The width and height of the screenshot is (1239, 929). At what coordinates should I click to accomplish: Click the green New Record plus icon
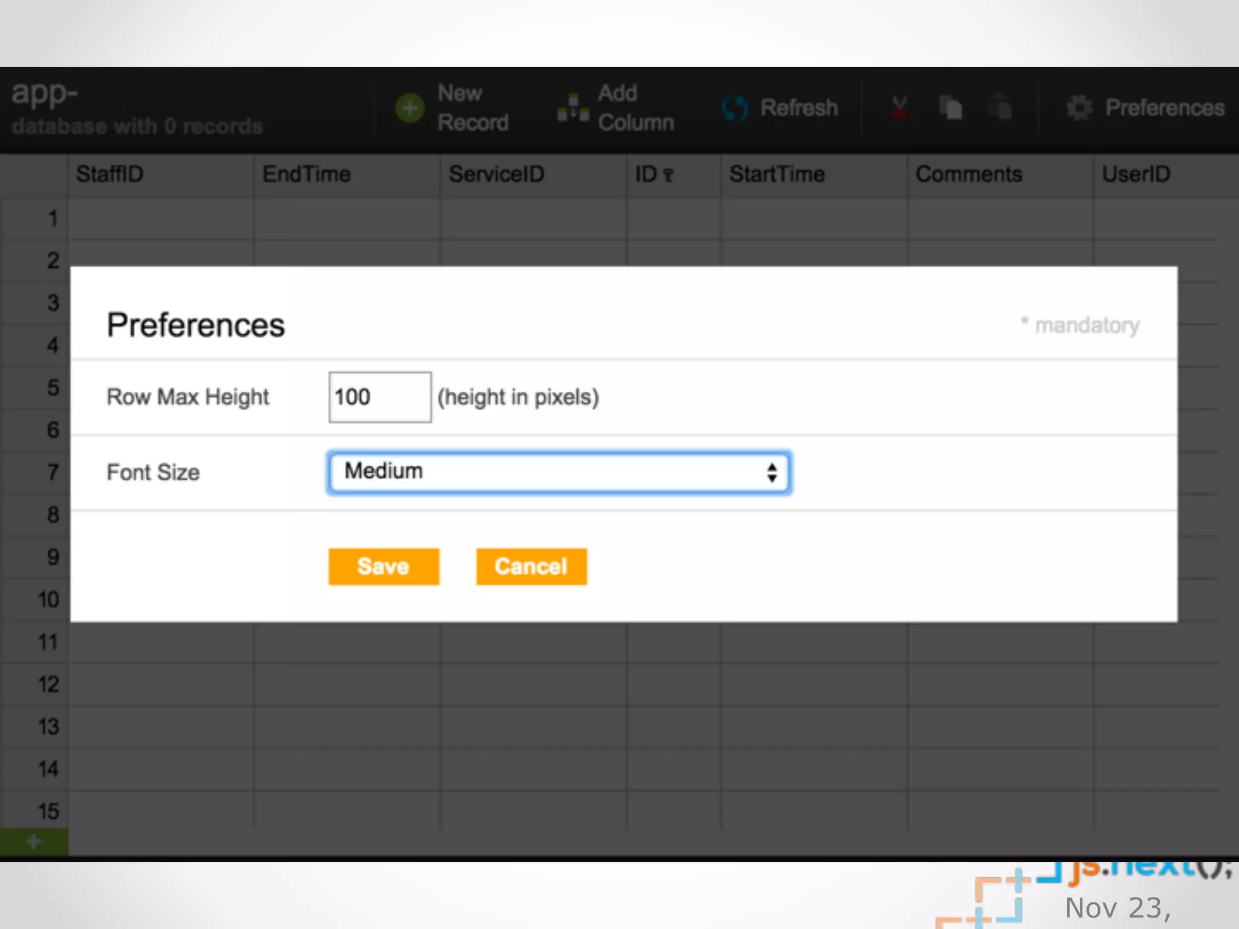tap(410, 108)
